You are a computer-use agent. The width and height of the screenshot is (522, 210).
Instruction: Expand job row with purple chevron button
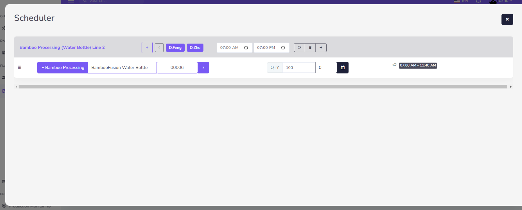pyautogui.click(x=203, y=68)
